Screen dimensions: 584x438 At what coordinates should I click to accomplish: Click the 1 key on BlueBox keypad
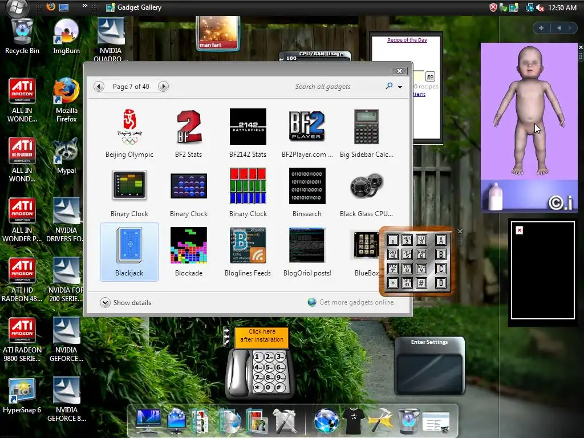(x=392, y=241)
